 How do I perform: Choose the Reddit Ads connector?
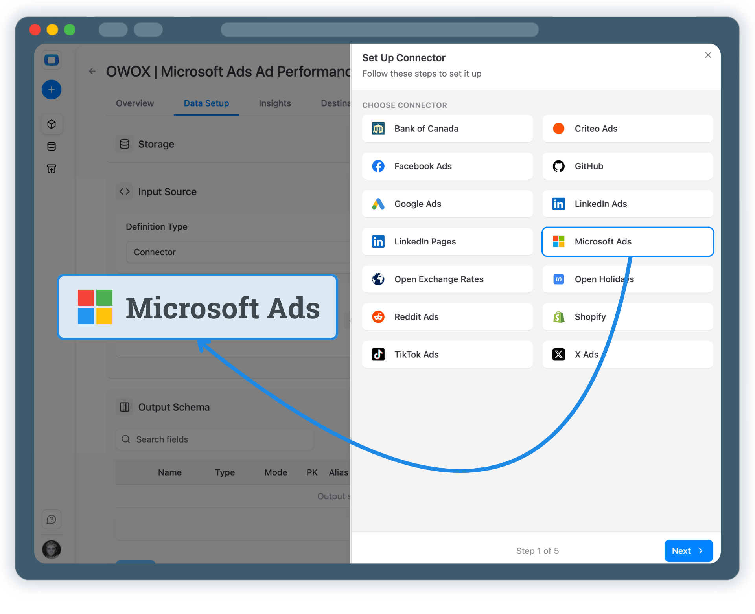coord(447,317)
